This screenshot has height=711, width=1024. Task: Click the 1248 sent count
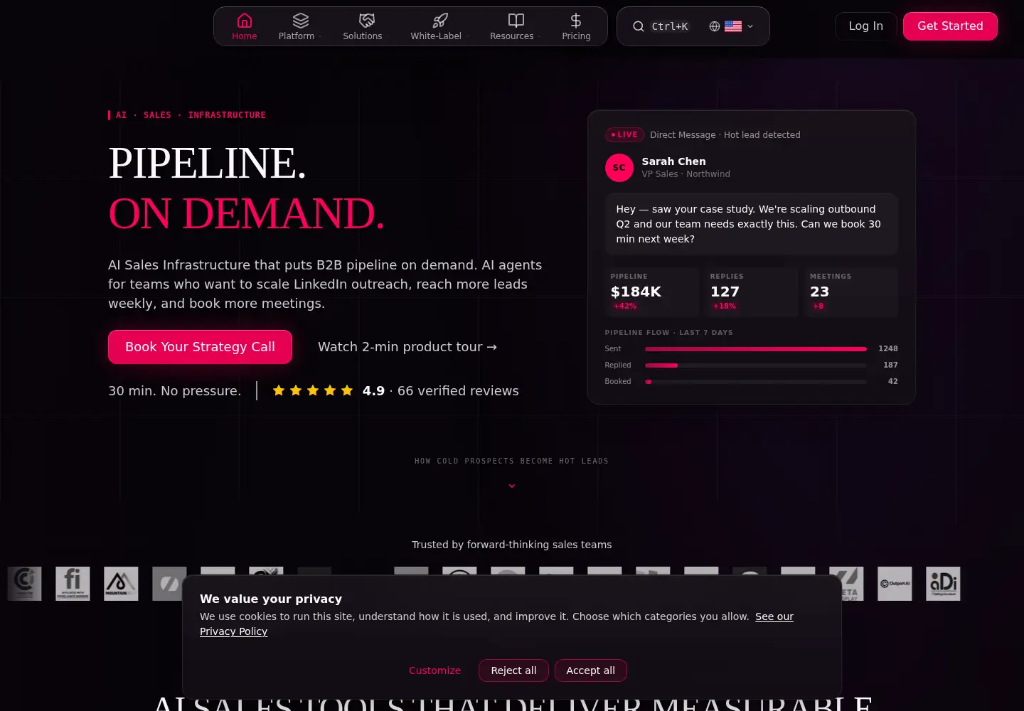[x=888, y=349]
